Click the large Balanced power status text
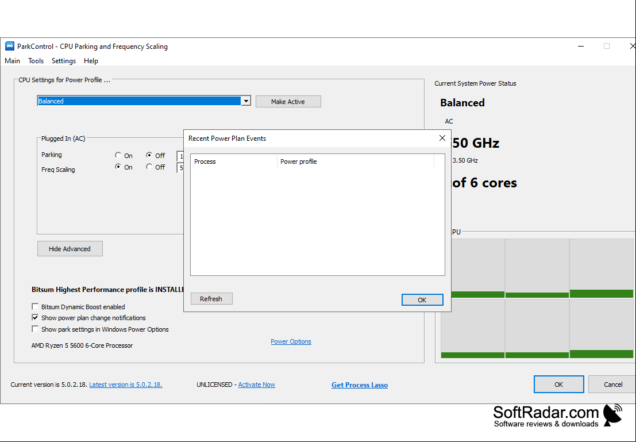The height and width of the screenshot is (442, 636). [462, 103]
